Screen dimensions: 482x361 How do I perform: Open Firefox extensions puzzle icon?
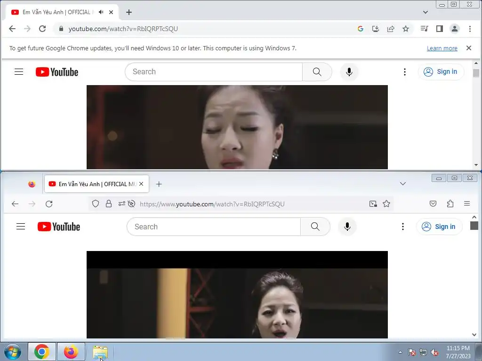(450, 204)
